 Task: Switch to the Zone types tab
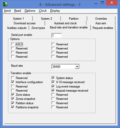point(38,28)
